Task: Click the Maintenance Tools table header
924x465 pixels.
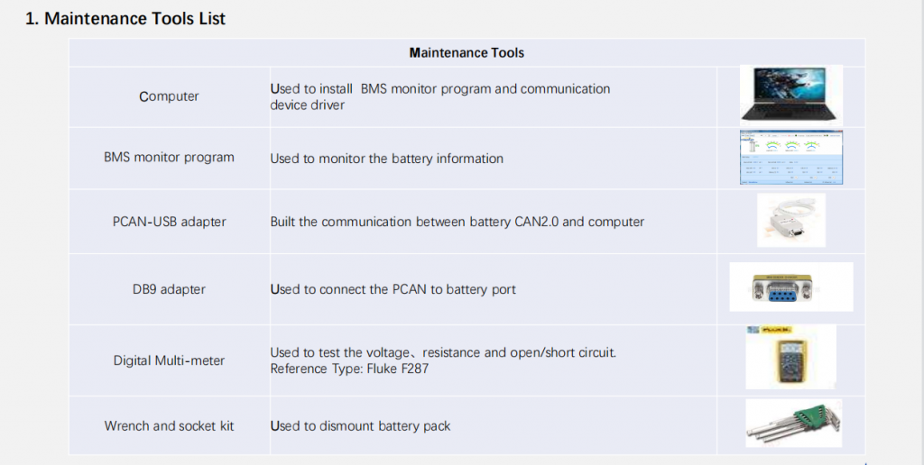Action: (x=467, y=53)
